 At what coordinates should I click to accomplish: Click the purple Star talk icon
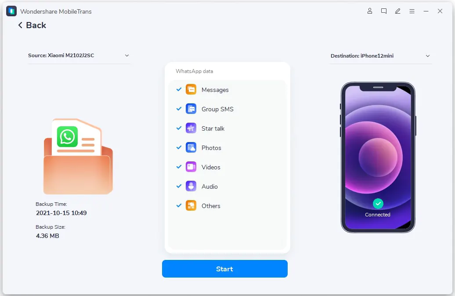(191, 128)
